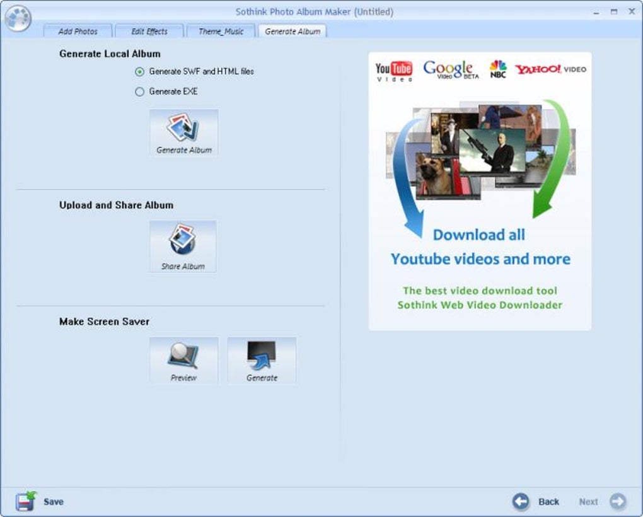Open the Theme_Music tab
The image size is (643, 517).
pos(221,31)
